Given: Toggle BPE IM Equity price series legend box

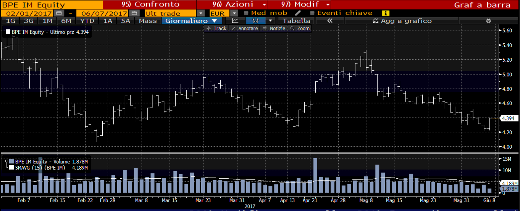Looking at the screenshot, I should [x=8, y=32].
